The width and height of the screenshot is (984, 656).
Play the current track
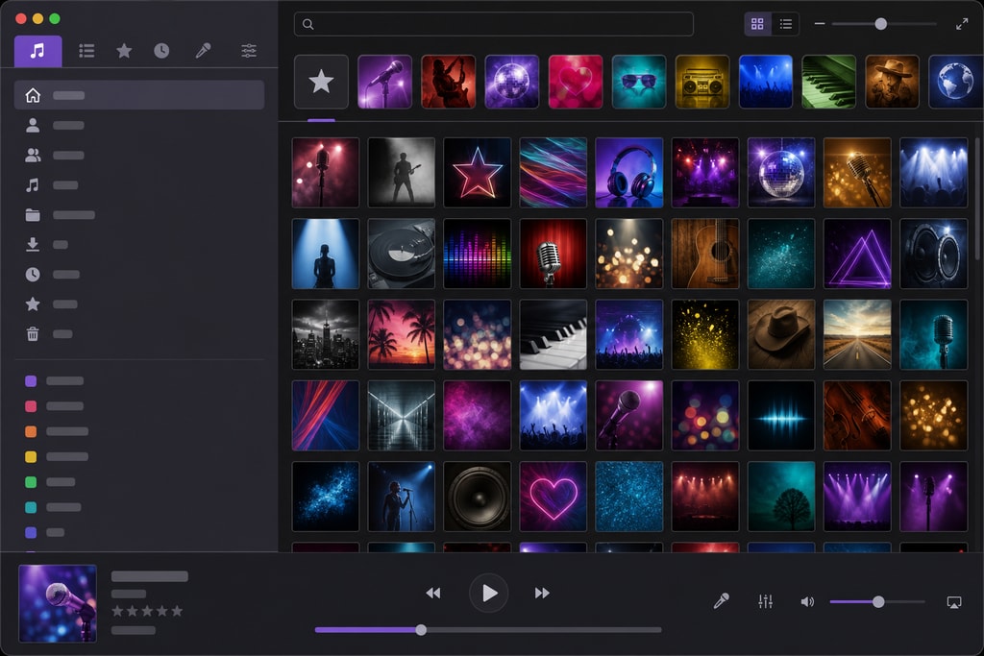pyautogui.click(x=489, y=593)
